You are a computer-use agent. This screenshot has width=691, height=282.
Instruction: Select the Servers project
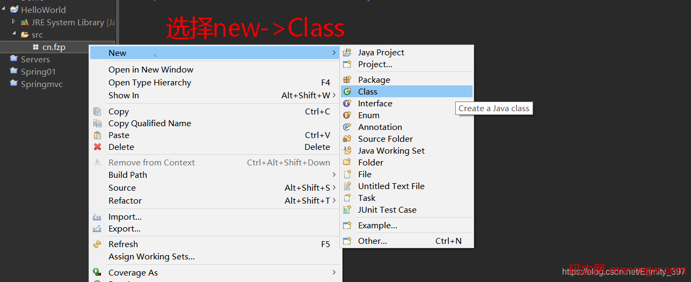tap(35, 60)
